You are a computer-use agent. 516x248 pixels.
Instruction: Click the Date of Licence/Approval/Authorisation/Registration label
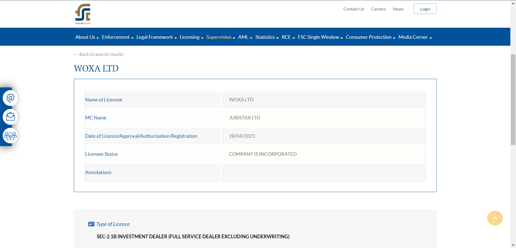[141, 136]
